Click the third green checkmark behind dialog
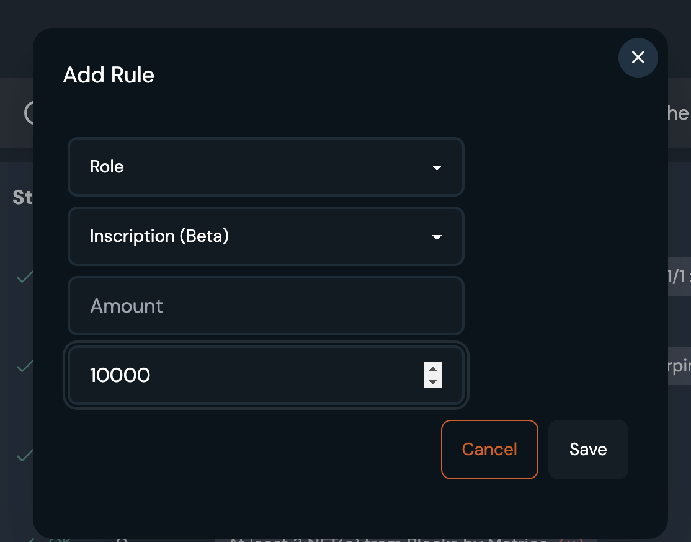This screenshot has width=691, height=542. click(24, 456)
